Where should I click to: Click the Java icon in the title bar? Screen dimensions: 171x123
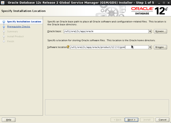pyautogui.click(x=3, y=3)
